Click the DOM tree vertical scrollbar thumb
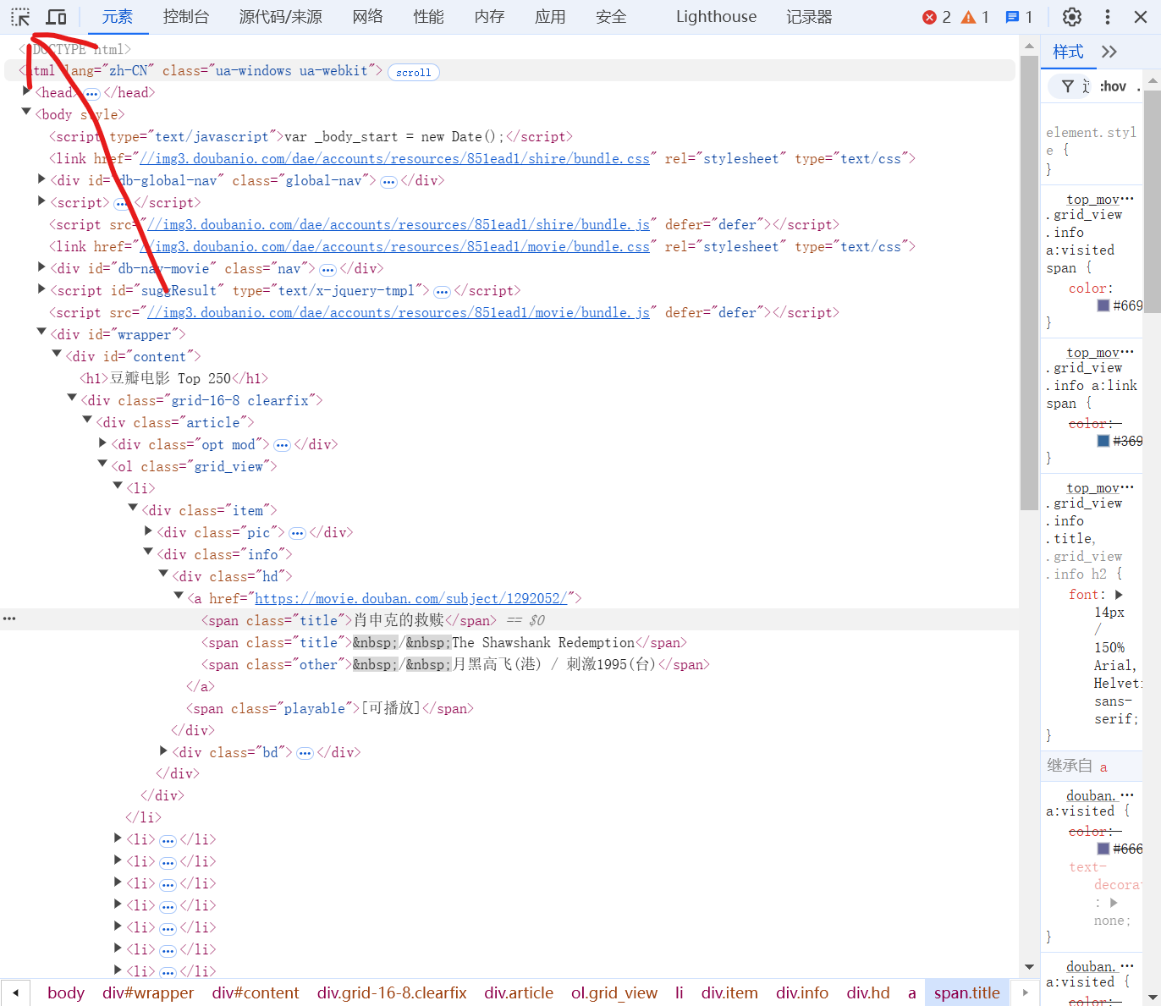The image size is (1161, 1006). click(1029, 283)
